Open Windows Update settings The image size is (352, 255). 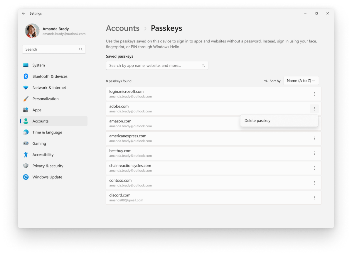(x=26, y=177)
